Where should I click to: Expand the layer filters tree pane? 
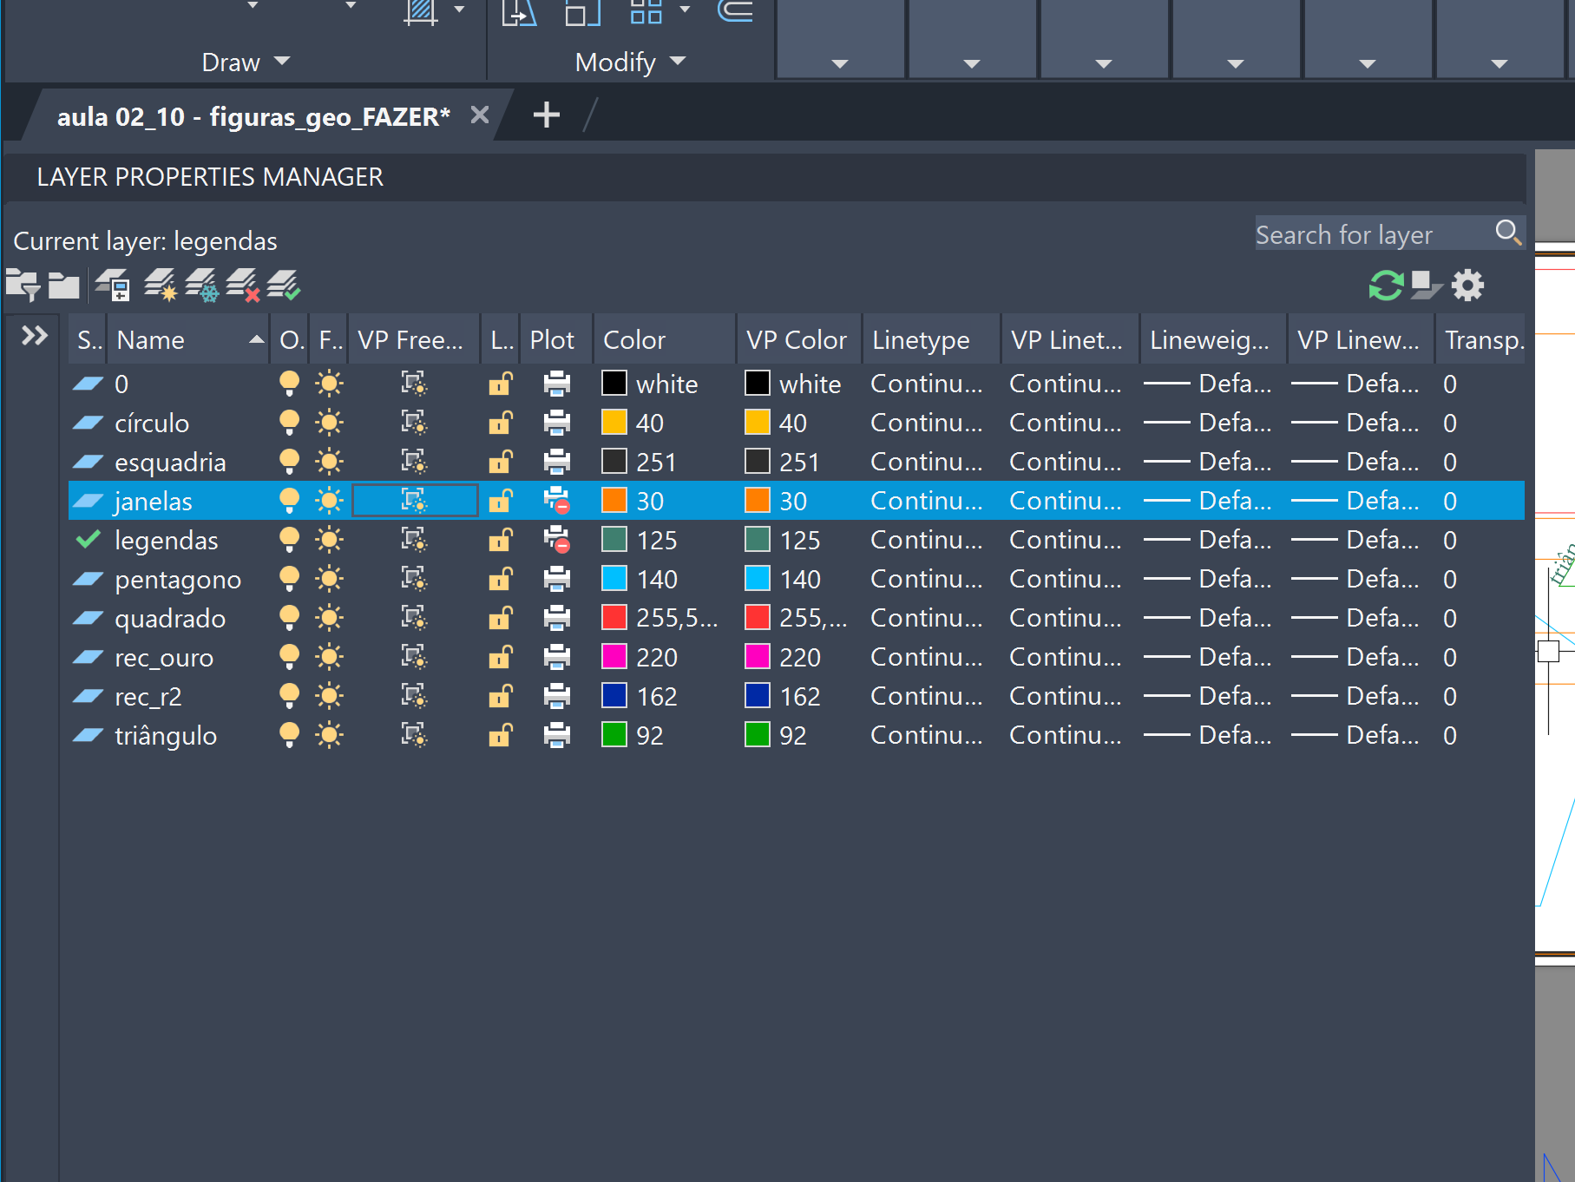tap(35, 336)
